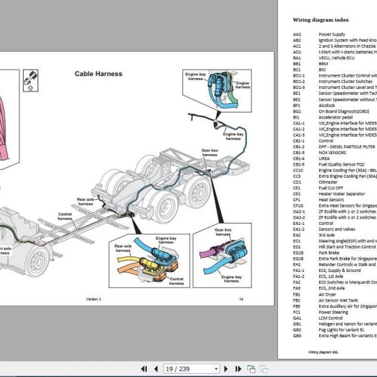This screenshot has height=377, width=377.
Task: Select the CB1-1 Control index row
Action: pyautogui.click(x=313, y=141)
